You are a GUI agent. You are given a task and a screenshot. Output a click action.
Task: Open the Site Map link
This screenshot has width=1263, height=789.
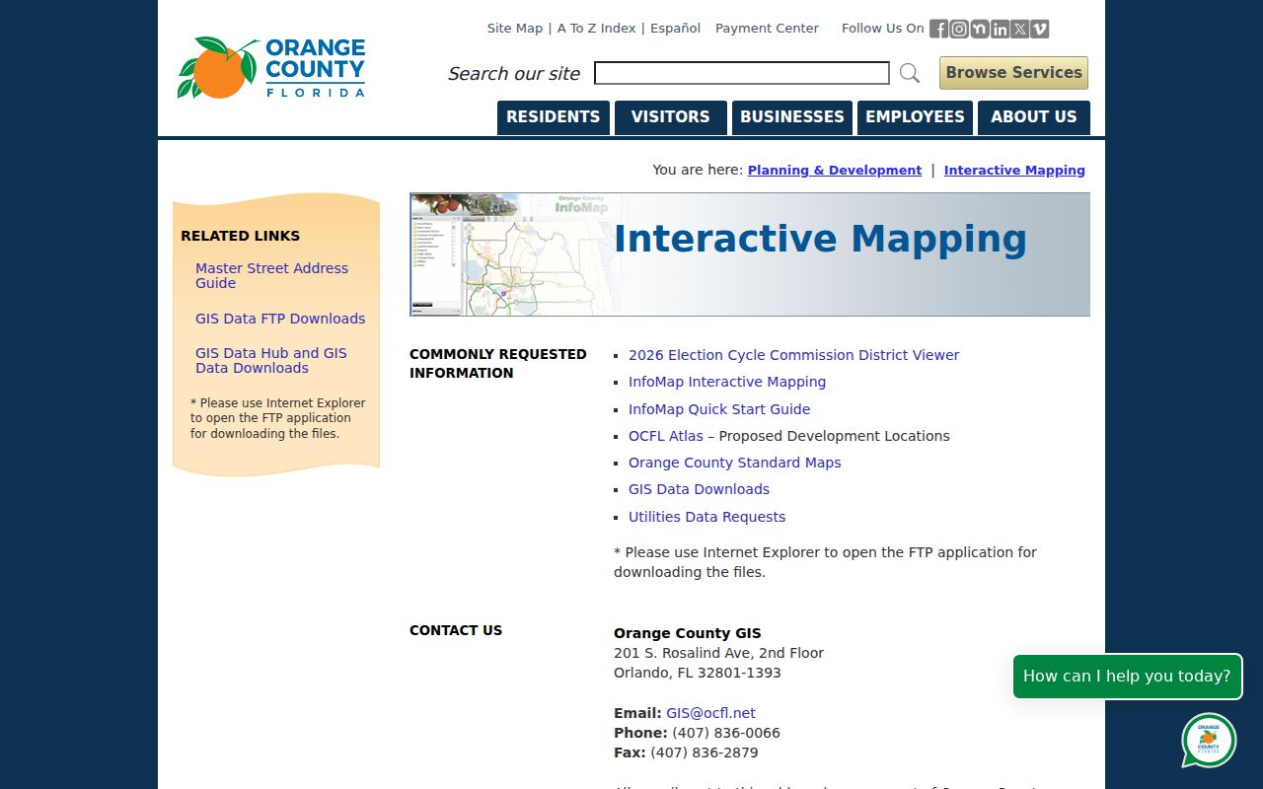515,29
